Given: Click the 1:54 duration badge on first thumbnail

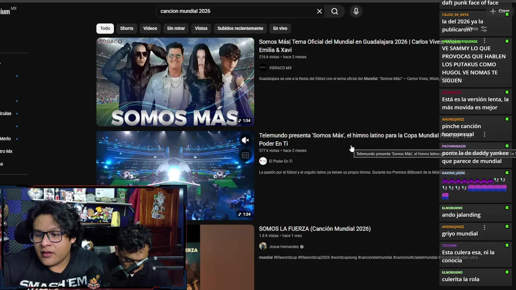Looking at the screenshot, I should 244,120.
